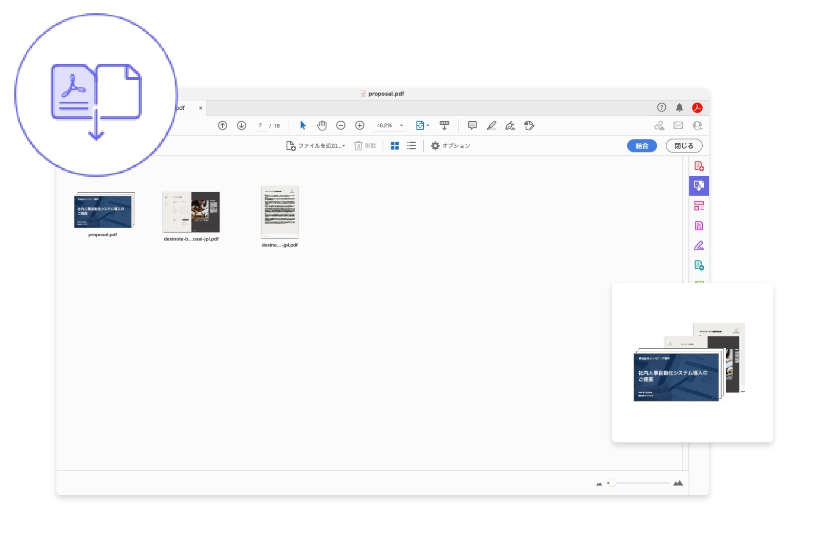Click the thumbnail size slider knob
This screenshot has height=538, width=824.
(612, 483)
